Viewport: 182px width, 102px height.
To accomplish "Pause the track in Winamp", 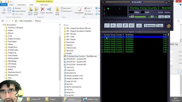I will (119, 25).
